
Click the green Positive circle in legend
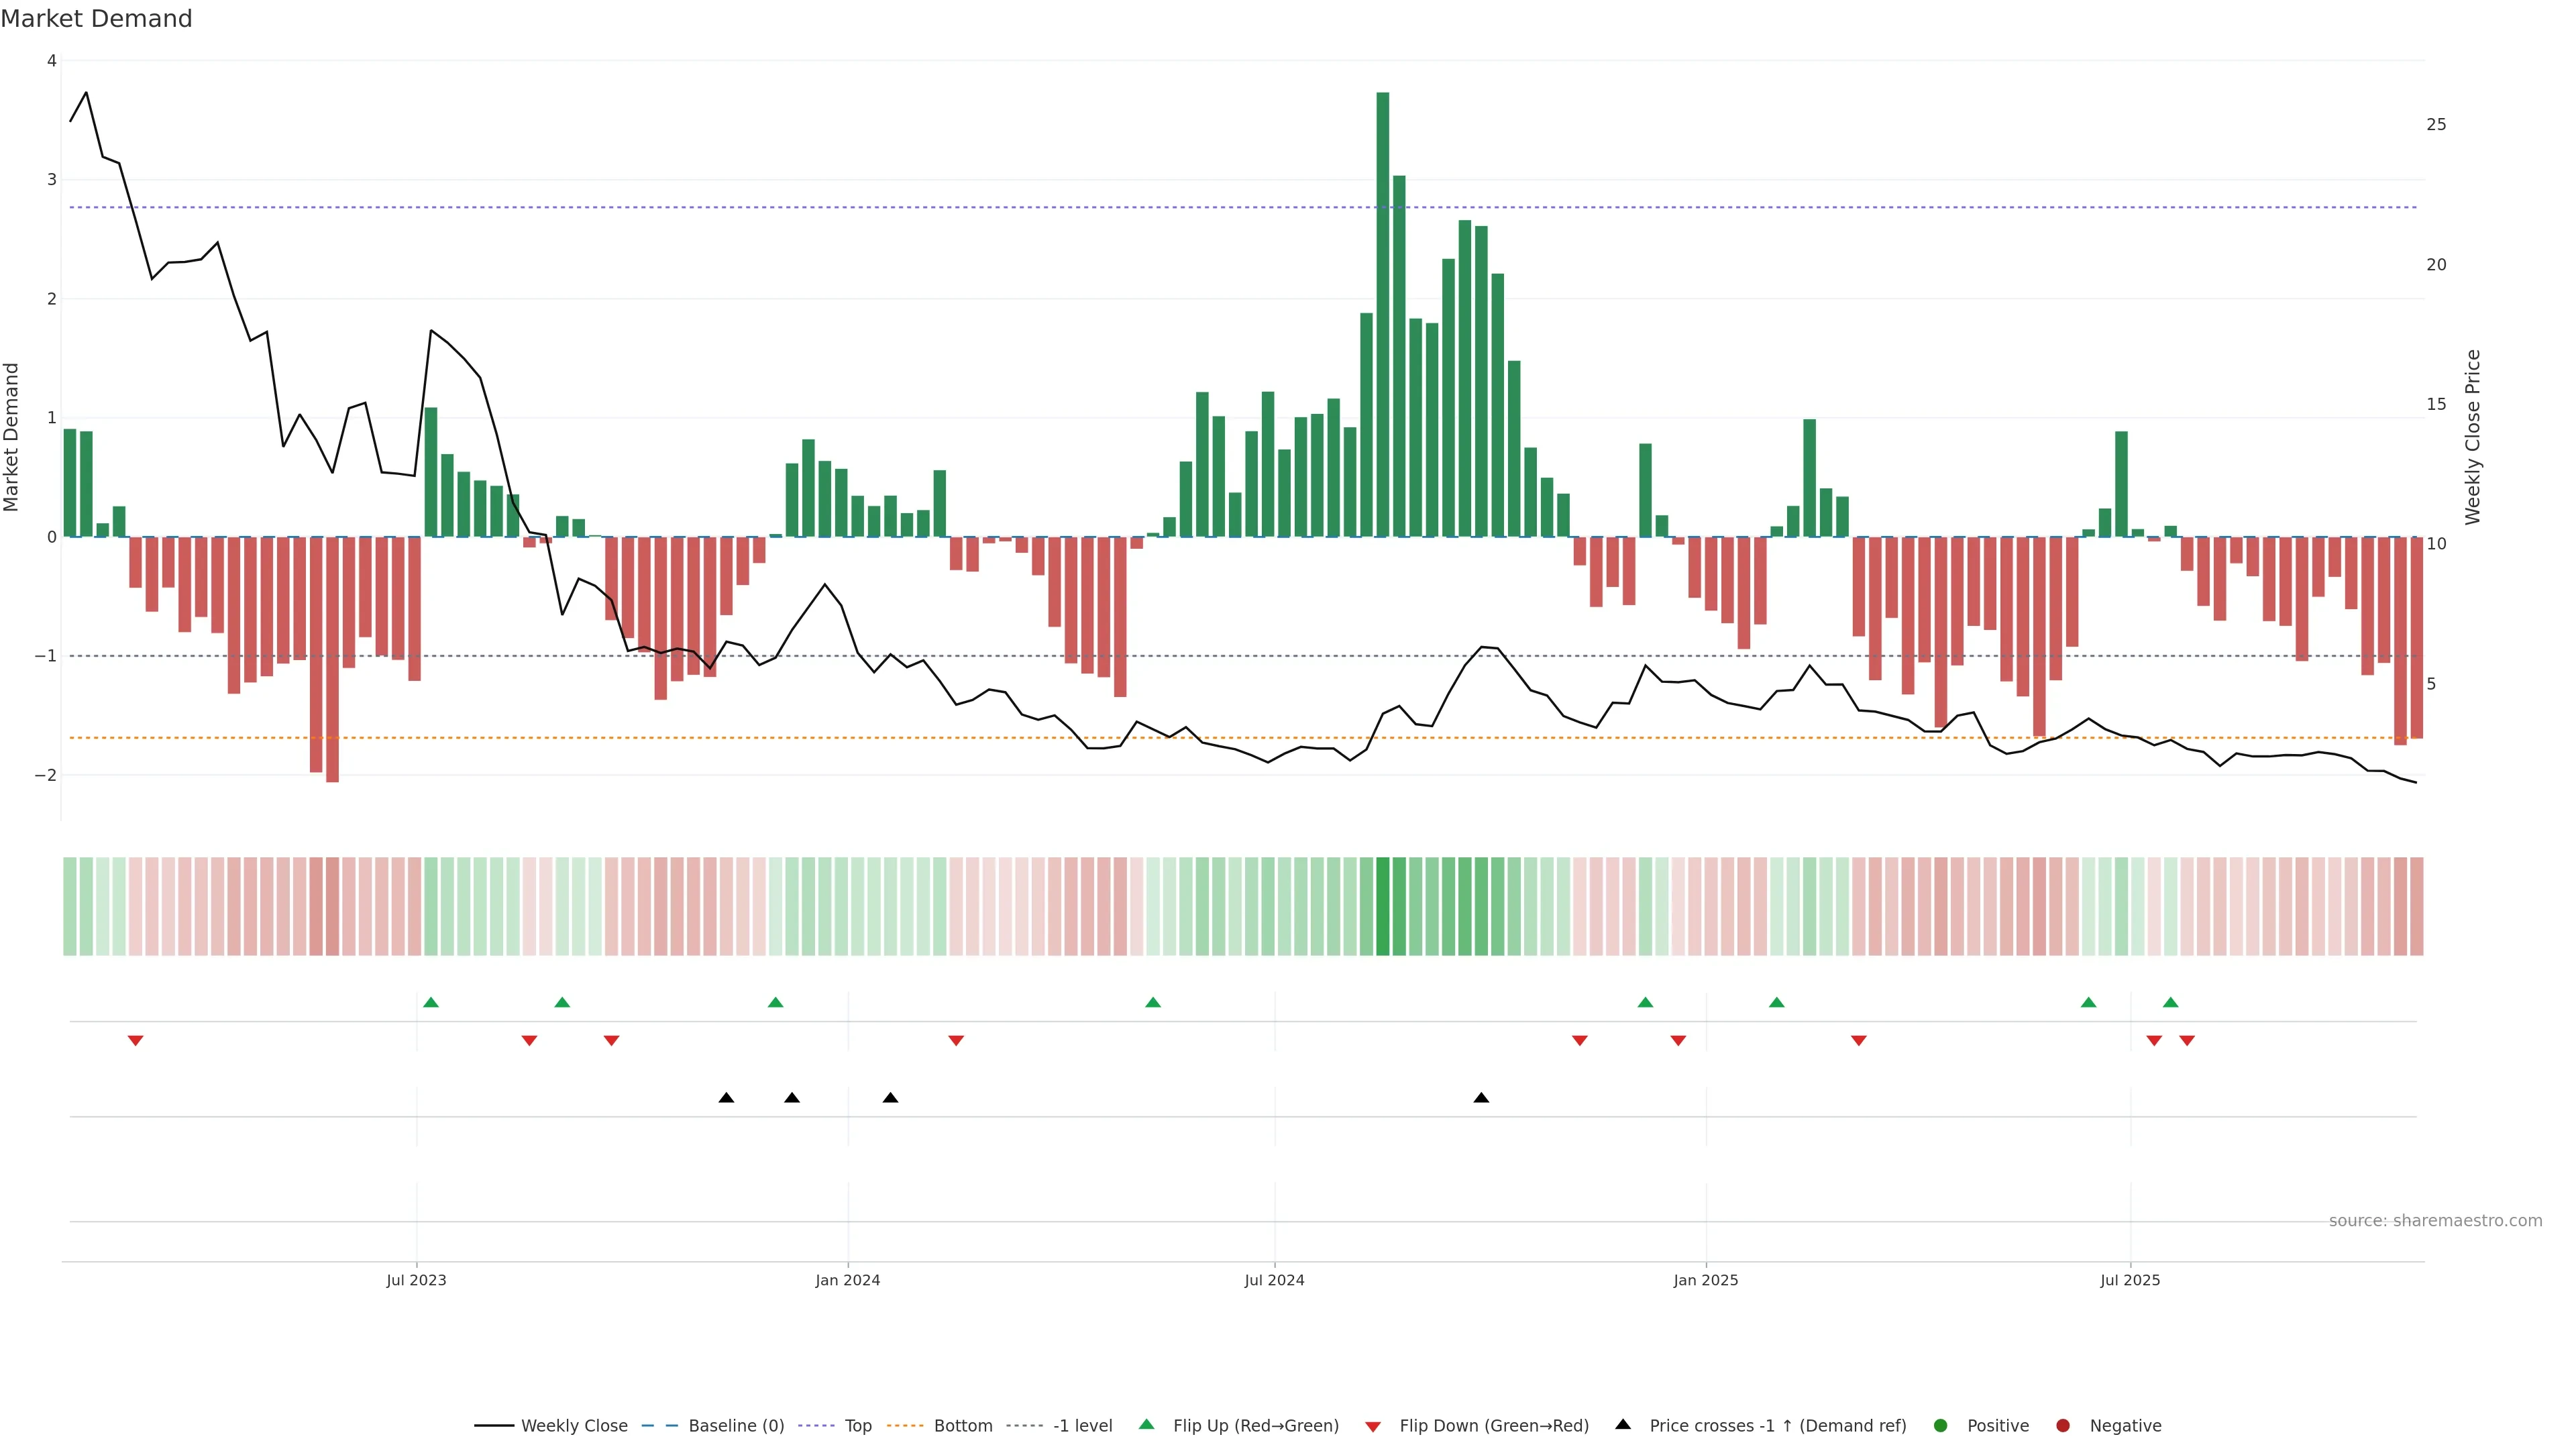(1941, 1425)
